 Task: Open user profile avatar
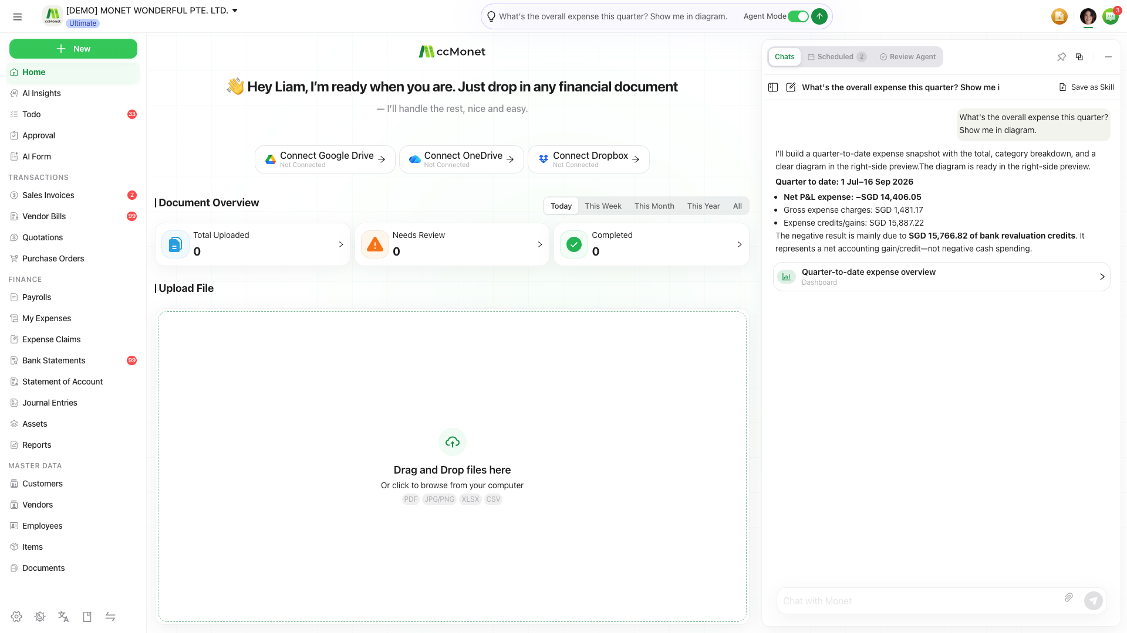pyautogui.click(x=1088, y=16)
